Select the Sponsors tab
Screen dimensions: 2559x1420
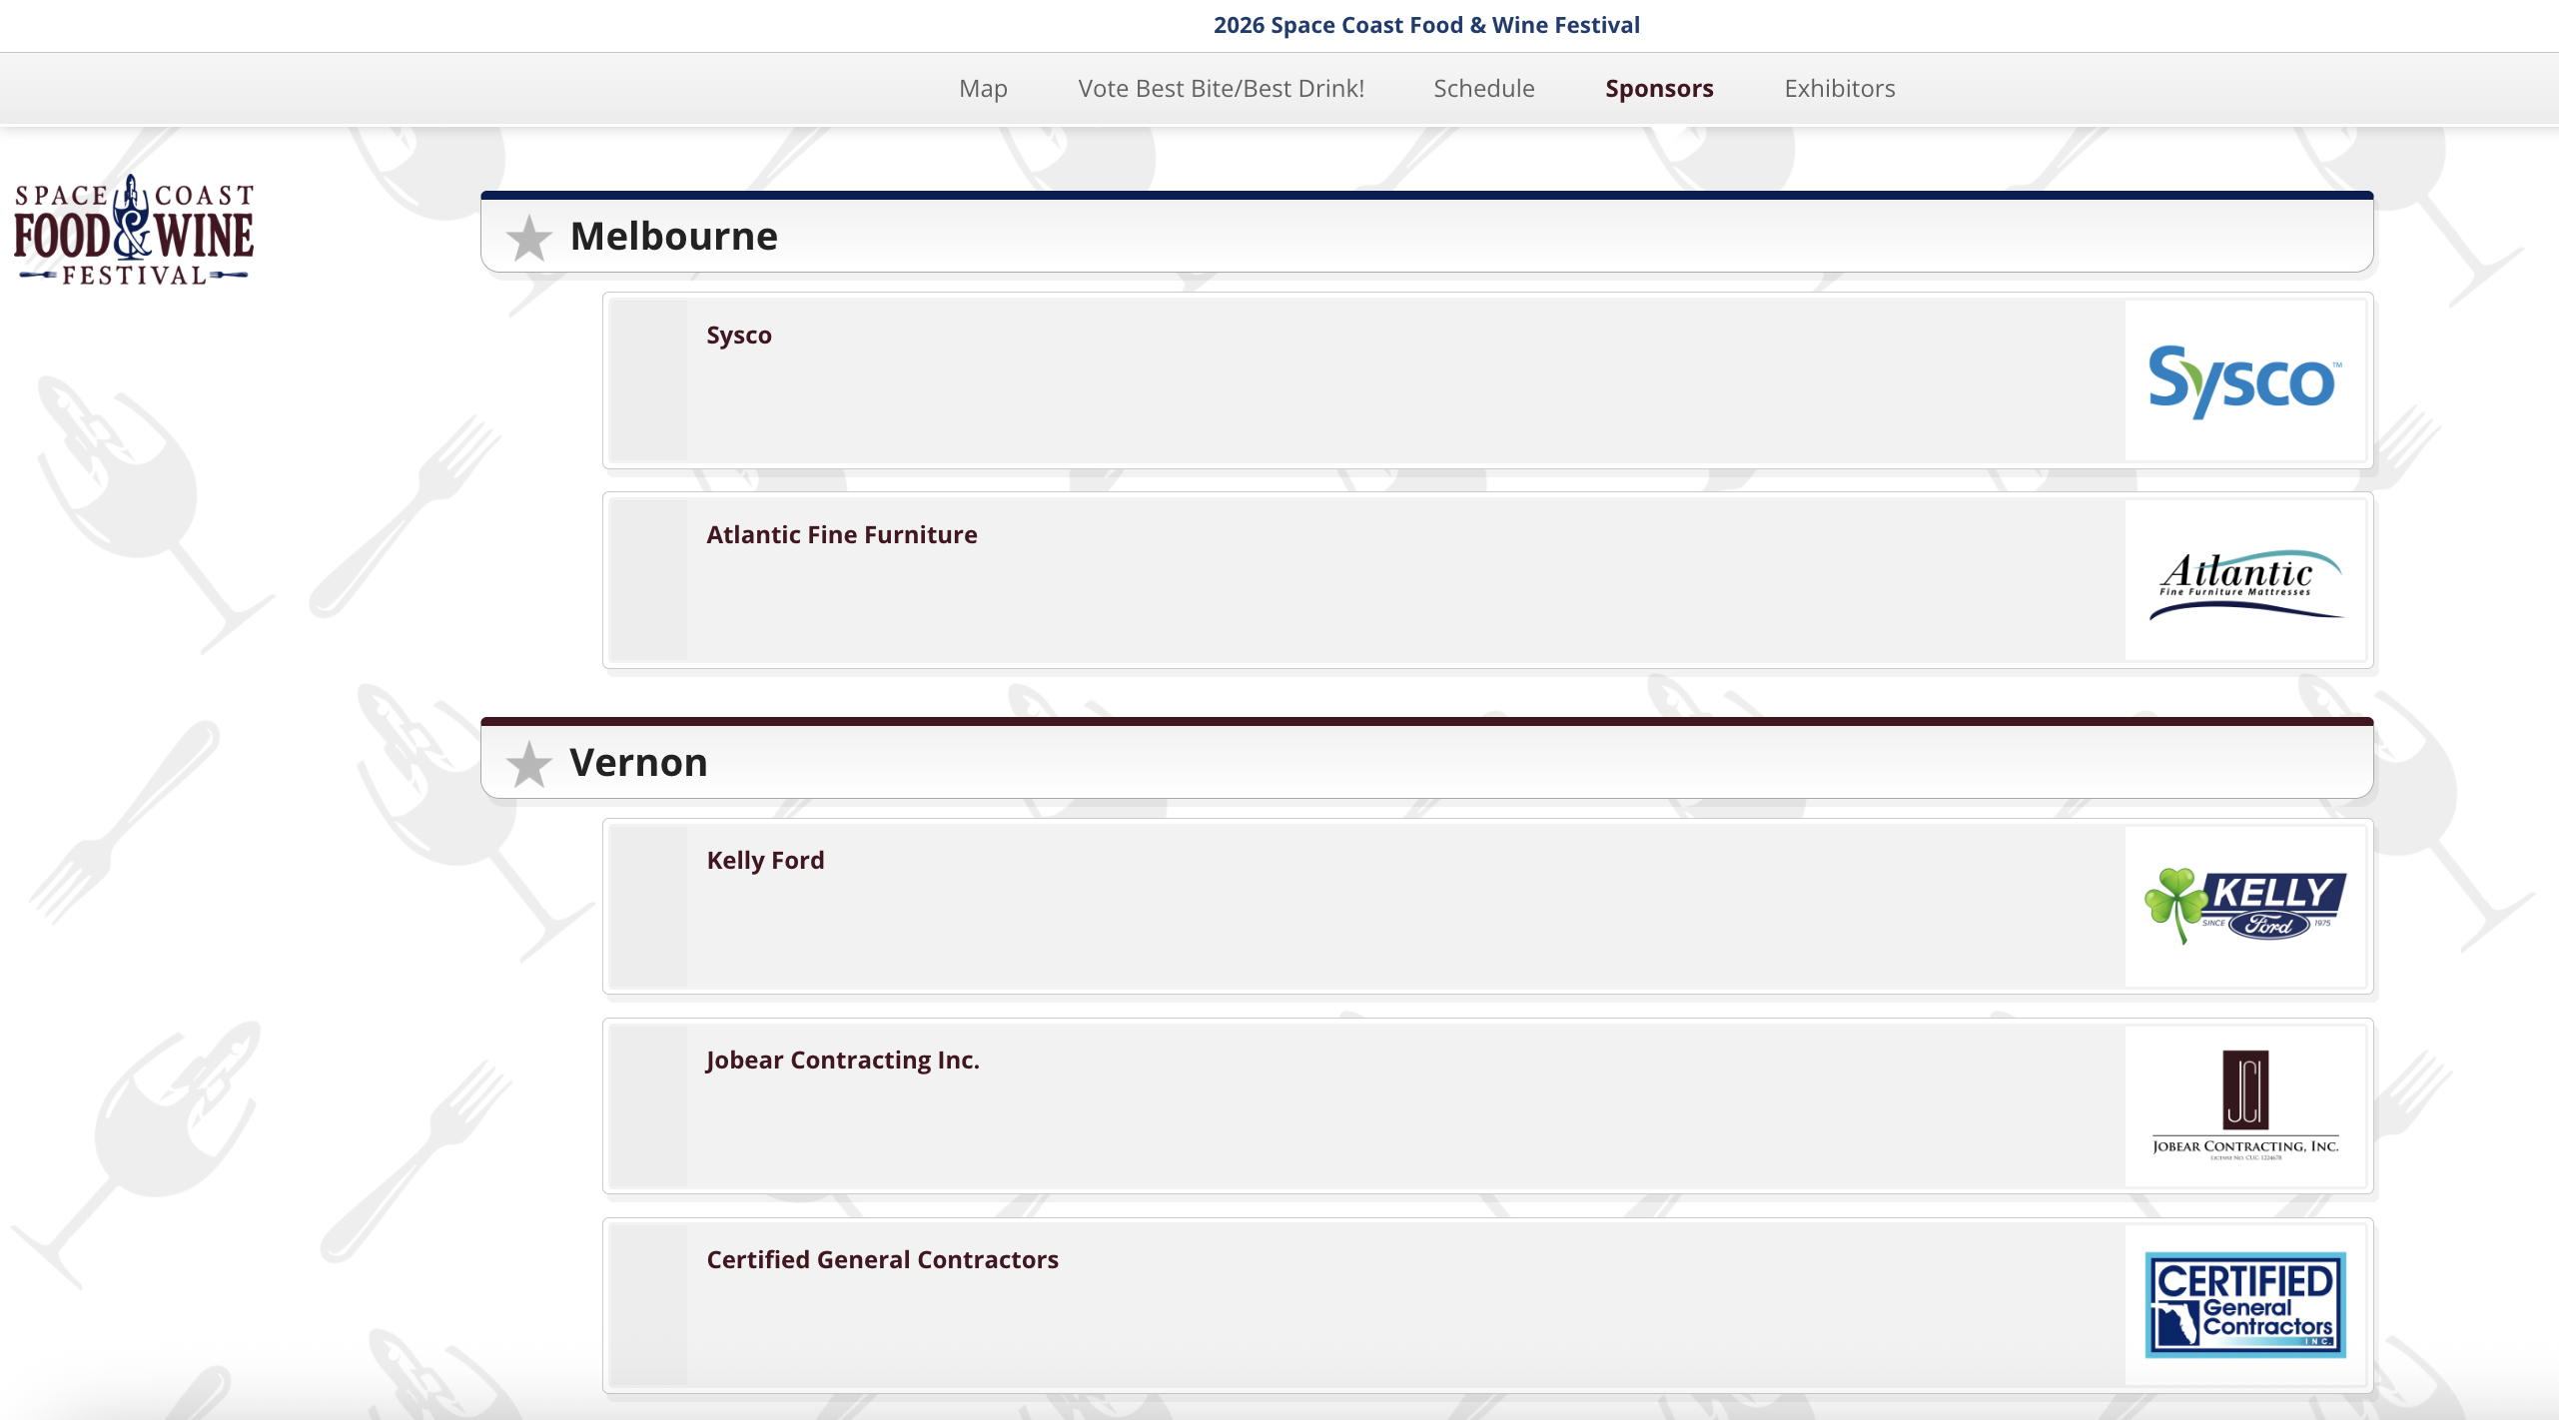click(1659, 89)
